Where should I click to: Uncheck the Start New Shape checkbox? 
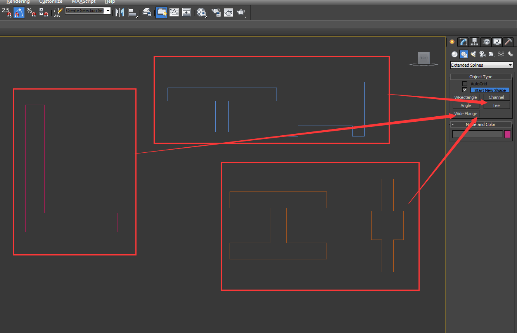pos(465,90)
